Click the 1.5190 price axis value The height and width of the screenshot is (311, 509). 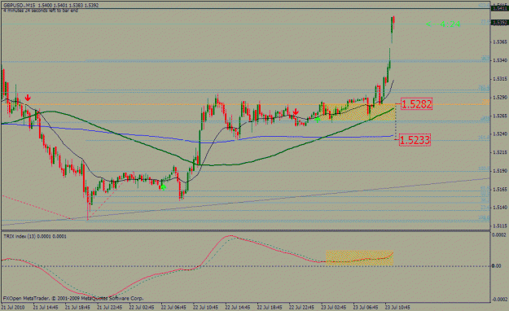[x=499, y=171]
